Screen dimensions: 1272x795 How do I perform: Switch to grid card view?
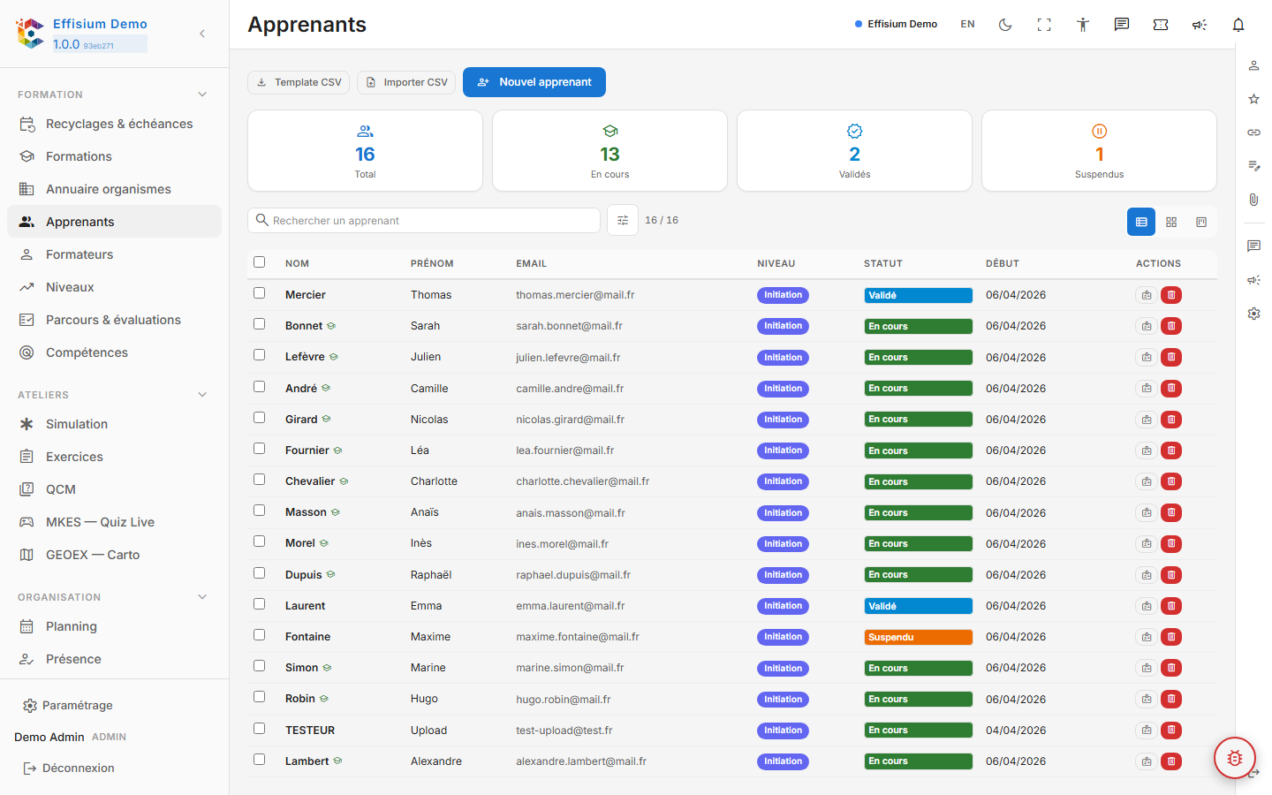coord(1171,222)
